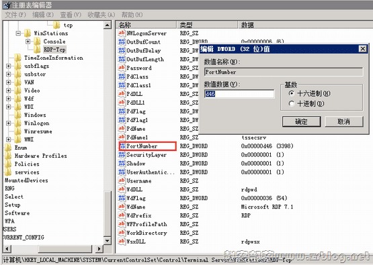
Task: Open the 收藏夹(A) menu
Action: (101, 15)
